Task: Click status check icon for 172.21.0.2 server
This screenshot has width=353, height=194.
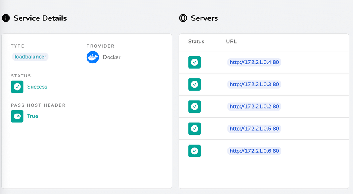Action: coord(194,107)
